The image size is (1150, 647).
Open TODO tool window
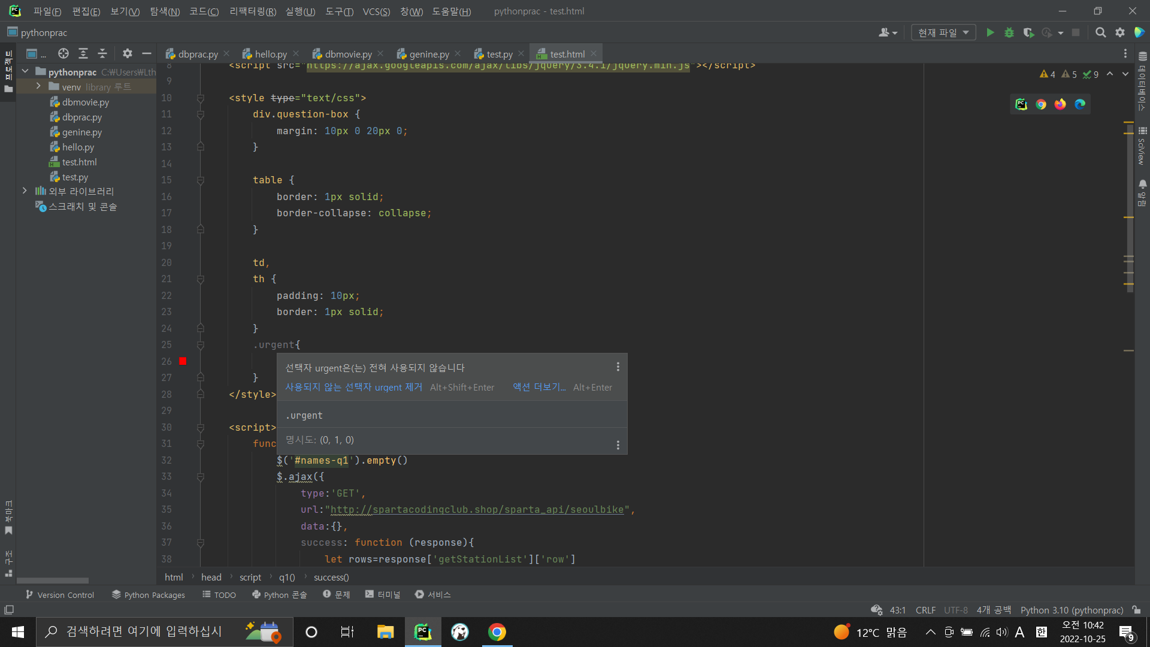tap(219, 594)
